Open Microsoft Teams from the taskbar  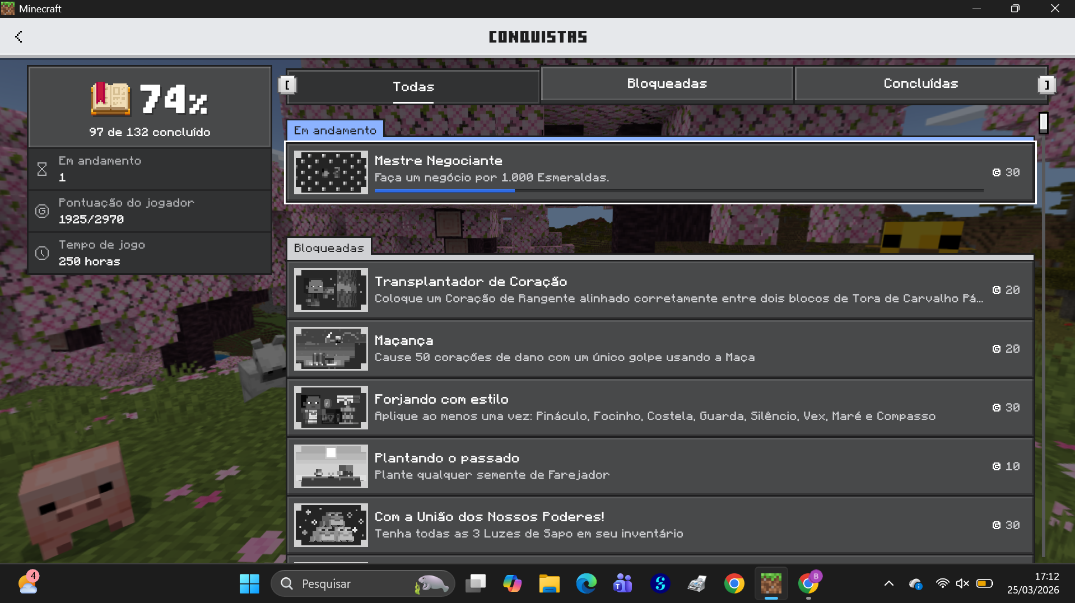click(x=623, y=584)
